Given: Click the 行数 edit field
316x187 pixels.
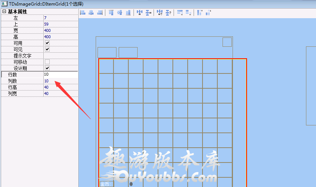Looking at the screenshot, I should [61, 74].
